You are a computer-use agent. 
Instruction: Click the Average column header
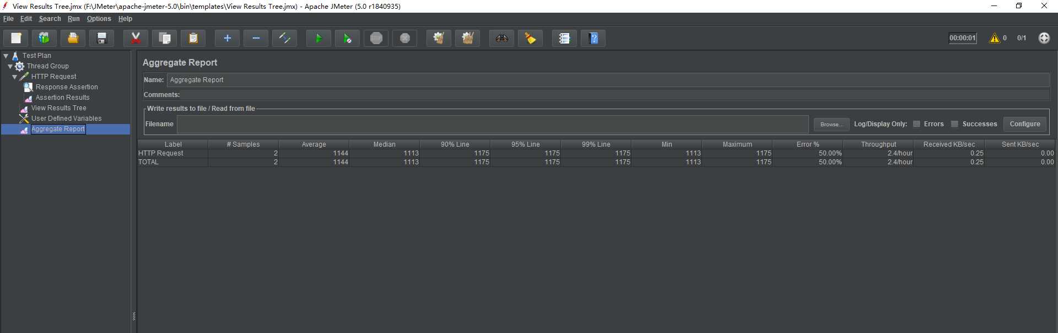[x=314, y=144]
